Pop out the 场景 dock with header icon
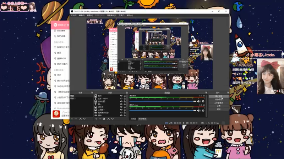The image size is (284, 159). [92, 93]
